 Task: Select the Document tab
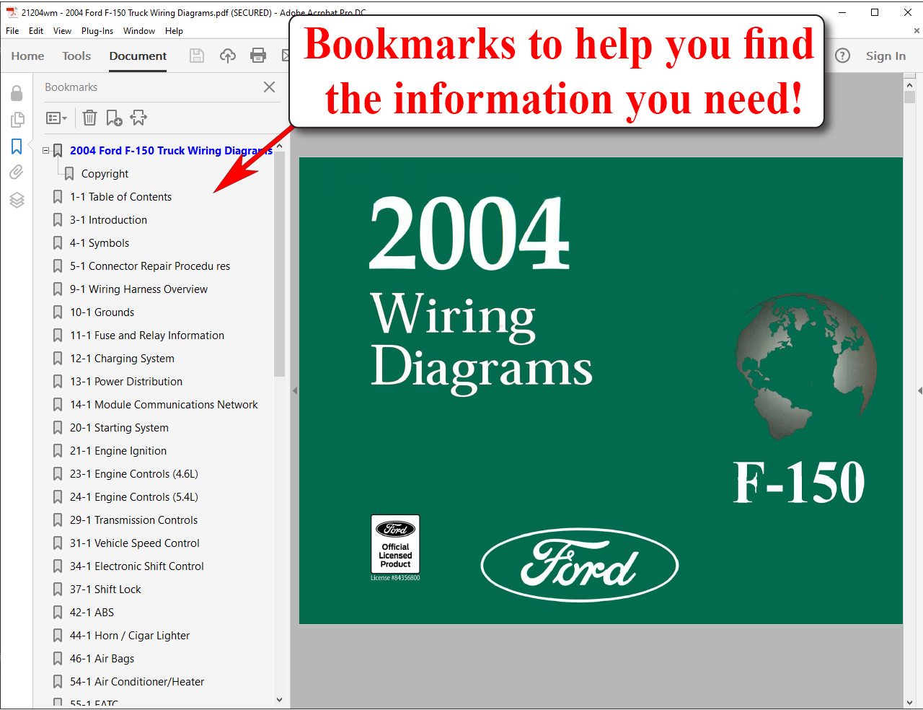pos(138,56)
